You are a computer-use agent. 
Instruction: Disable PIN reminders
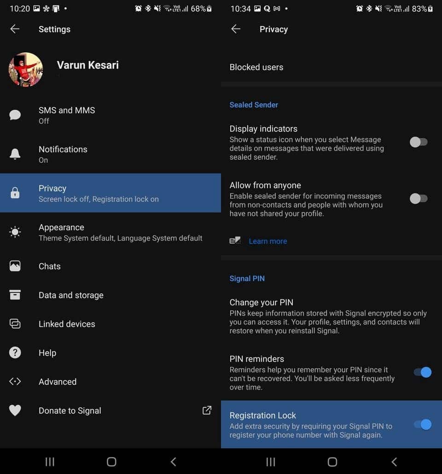(423, 372)
